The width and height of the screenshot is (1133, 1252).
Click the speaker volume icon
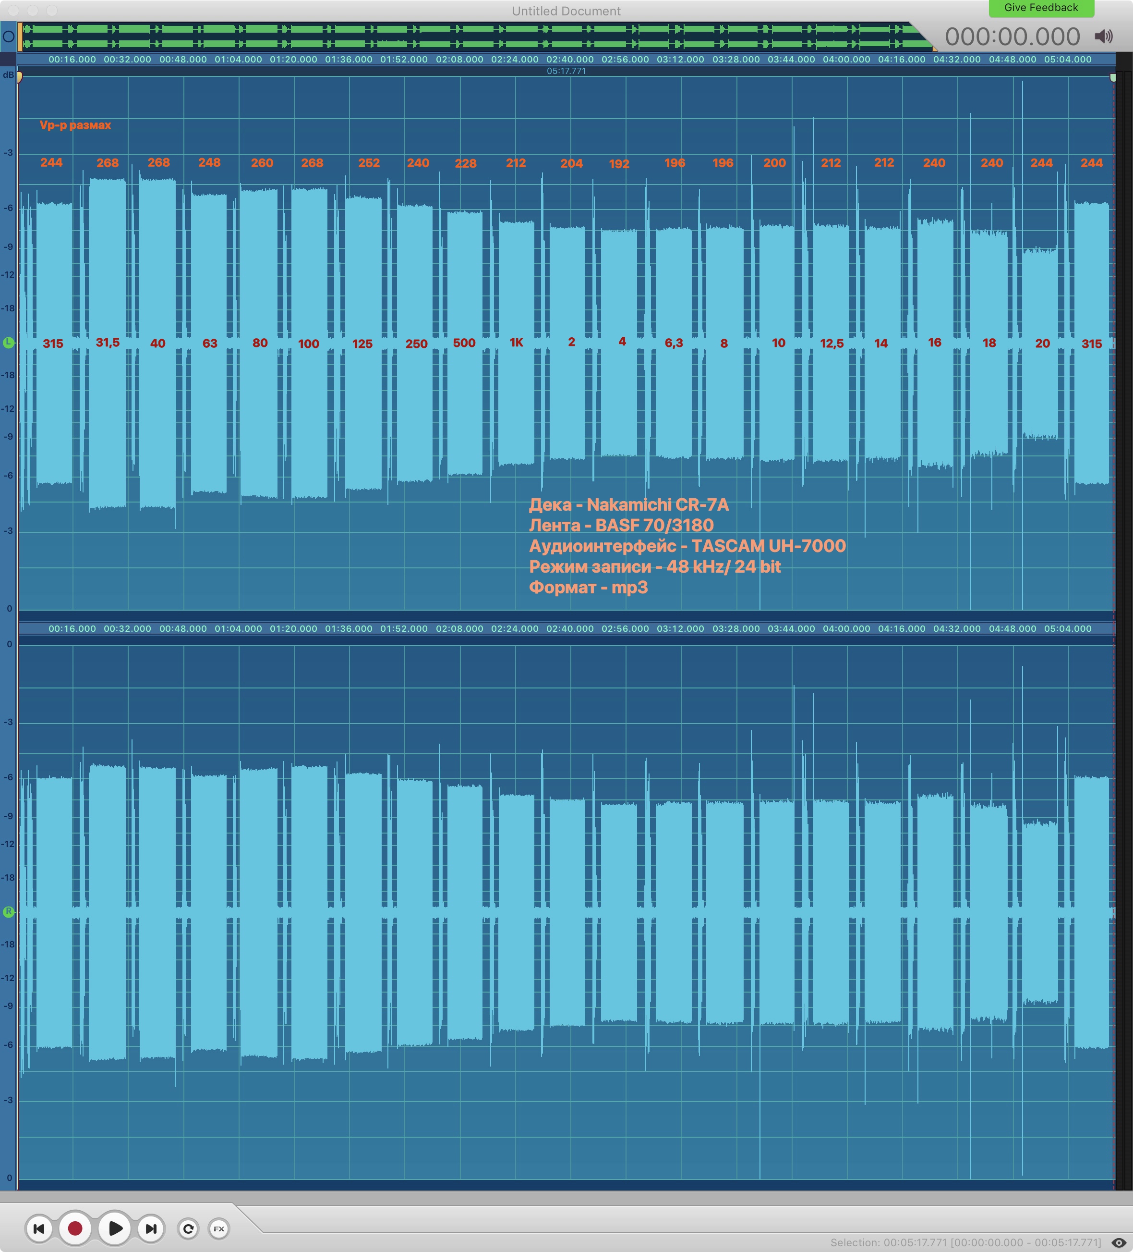(x=1103, y=36)
